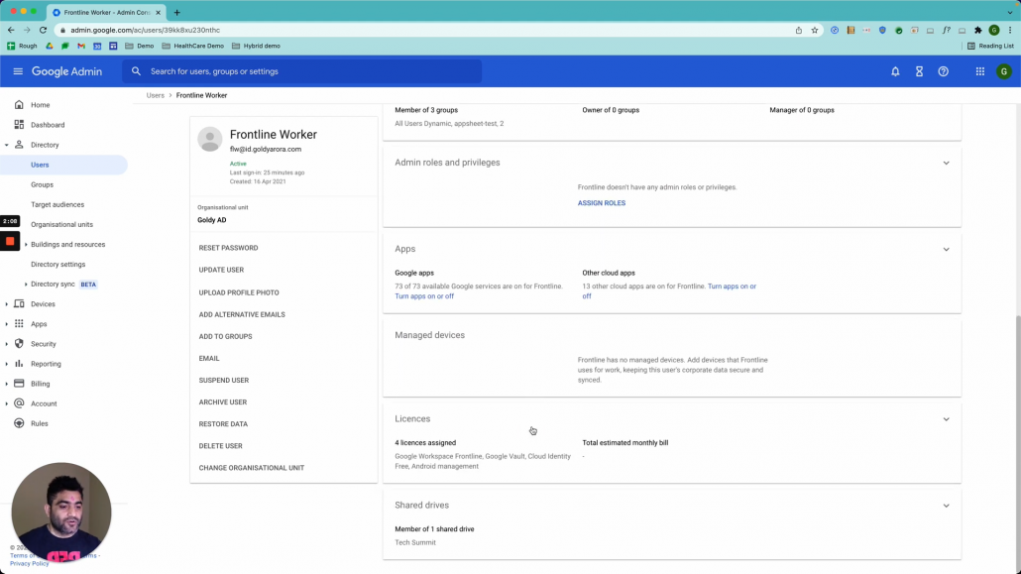Viewport: 1021px width, 574px height.
Task: Expand the Devices sidebar section
Action: pyautogui.click(x=7, y=304)
